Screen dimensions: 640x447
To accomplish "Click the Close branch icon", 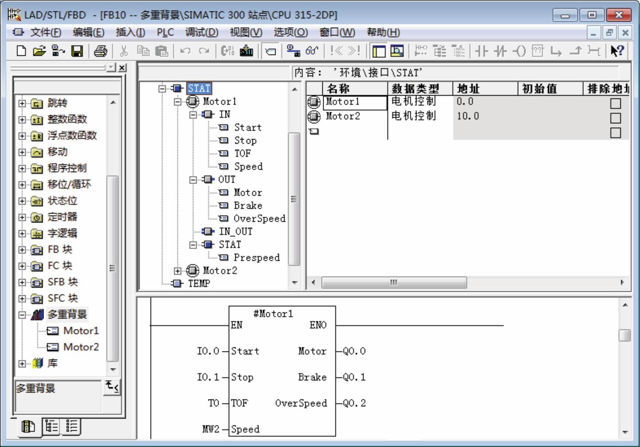I will [x=576, y=51].
